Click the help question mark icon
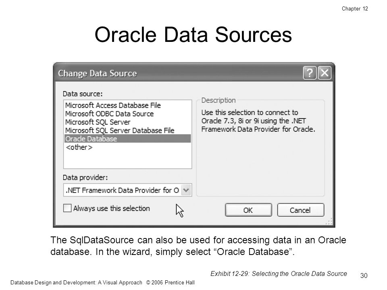387x290 pixels. click(x=310, y=73)
